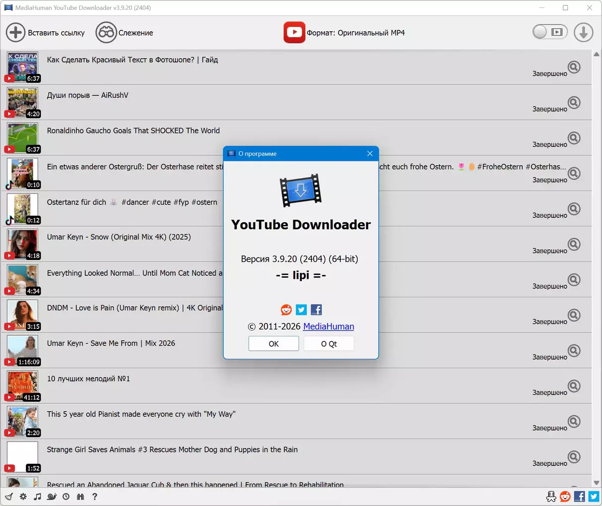Image resolution: width=602 pixels, height=506 pixels.
Task: Open help with the question mark icon
Action: click(95, 497)
